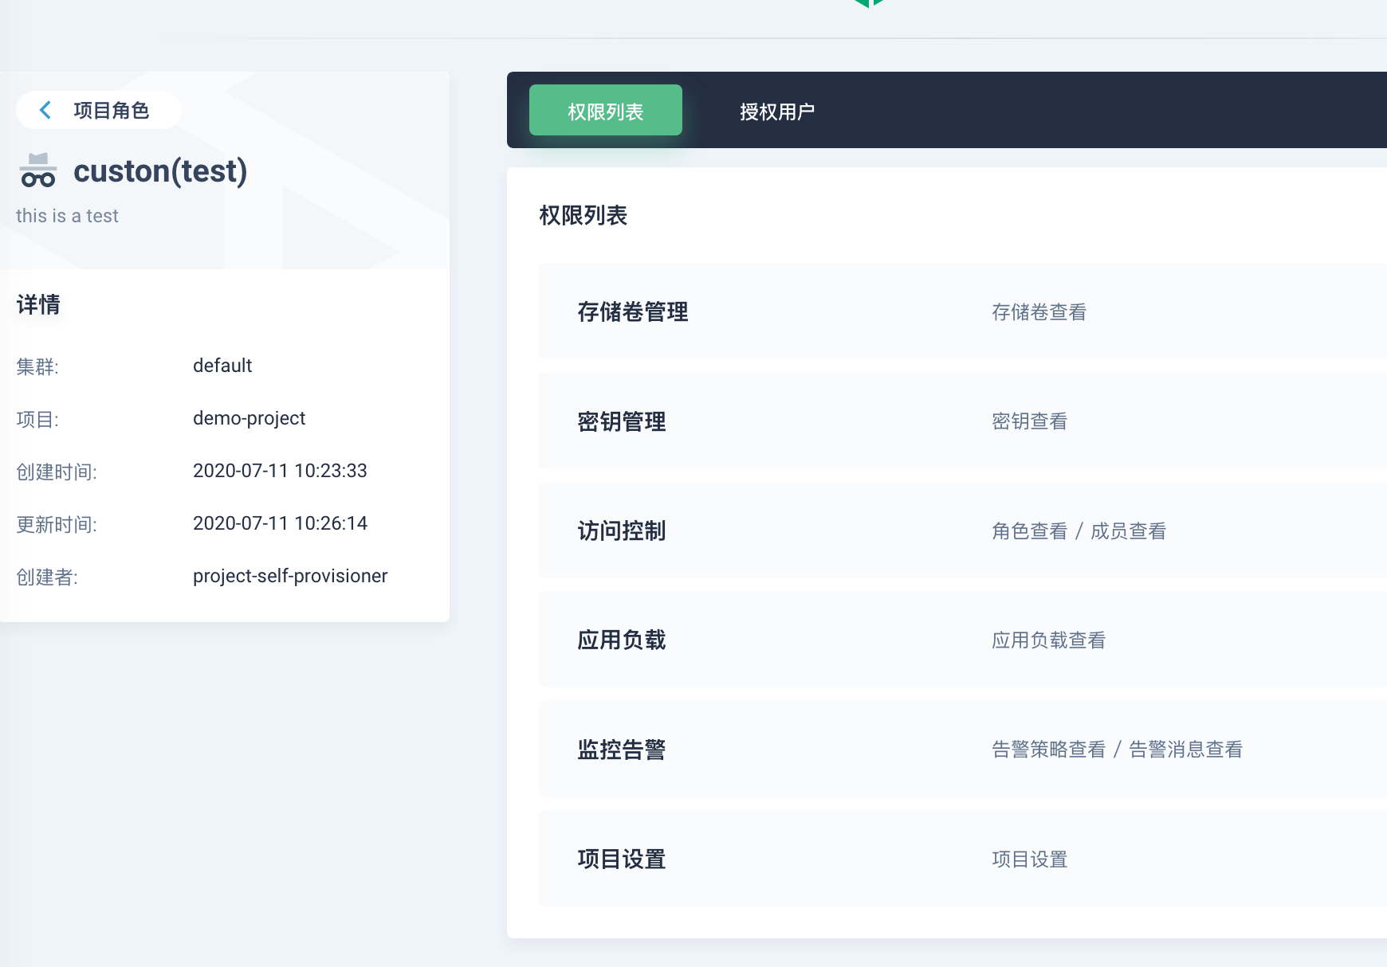1387x967 pixels.
Task: Click the 创建时间 label
Action: click(x=57, y=472)
